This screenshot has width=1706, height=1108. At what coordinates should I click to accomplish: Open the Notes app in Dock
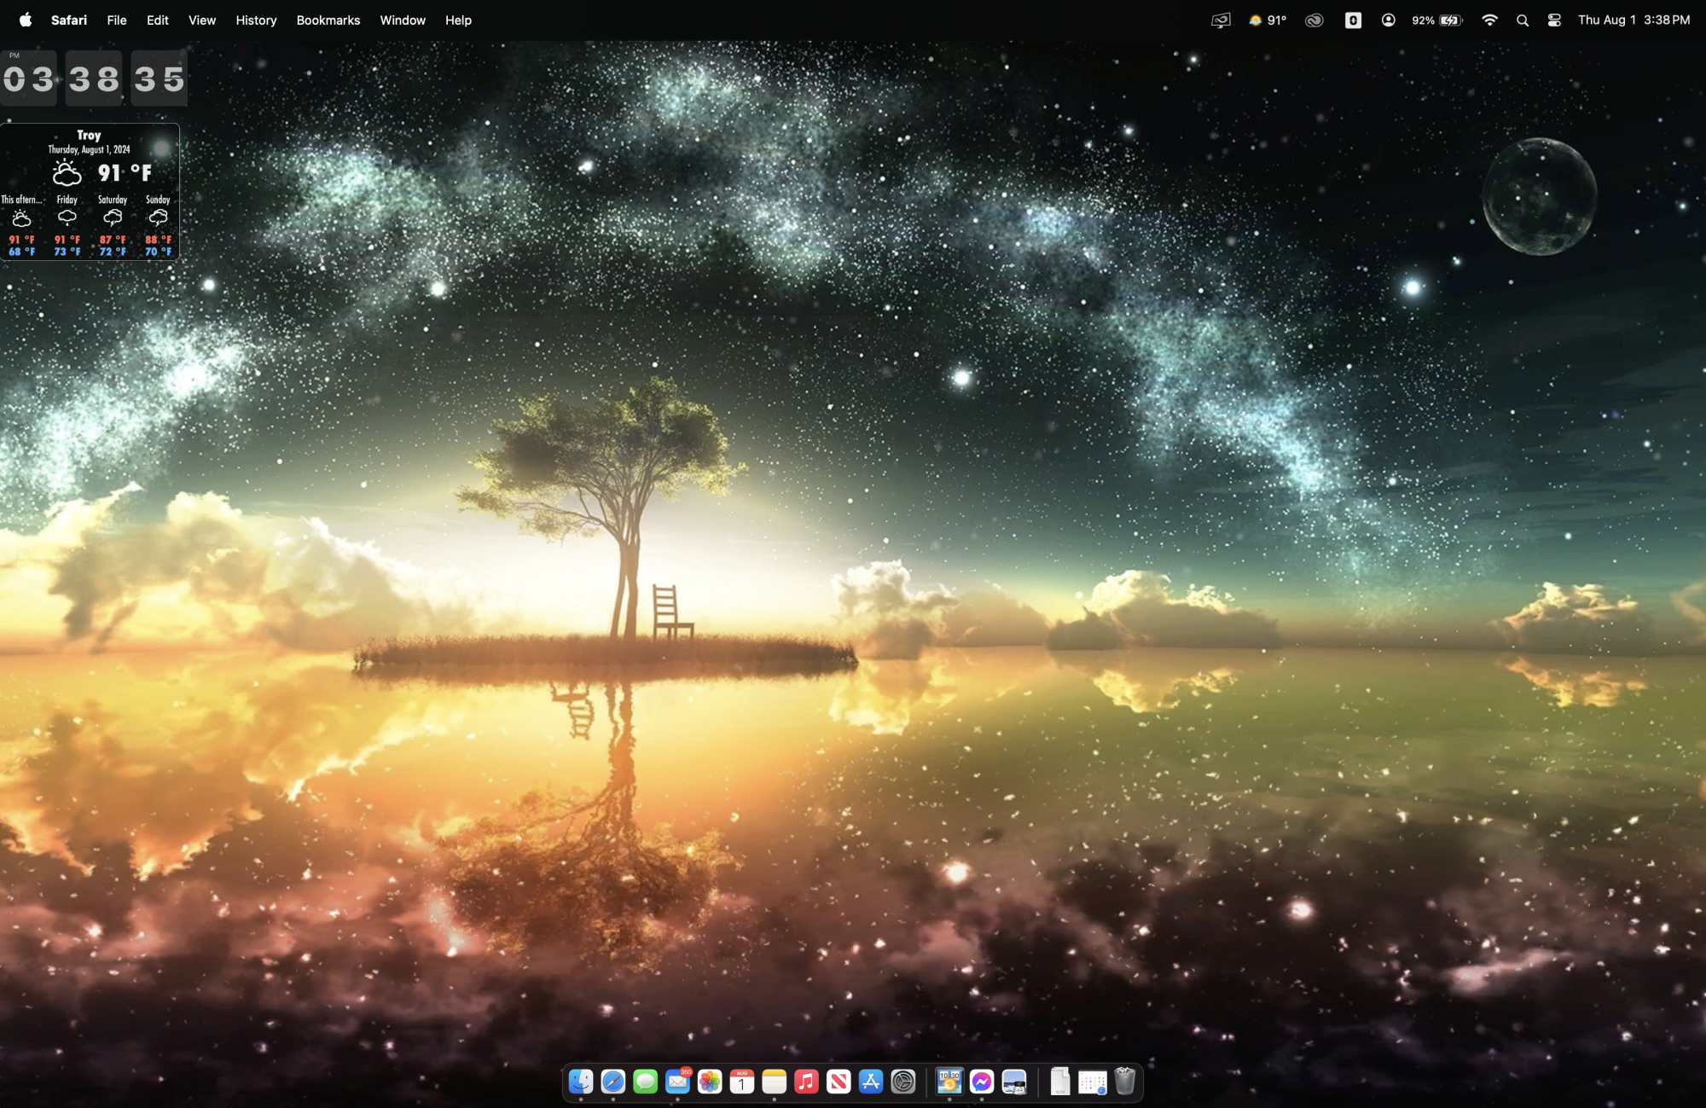click(x=775, y=1082)
